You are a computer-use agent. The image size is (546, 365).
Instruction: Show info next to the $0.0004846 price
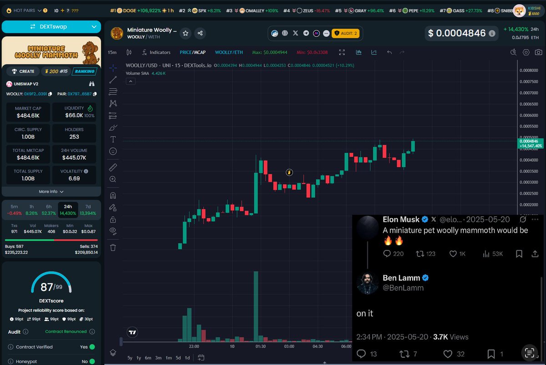(x=492, y=33)
